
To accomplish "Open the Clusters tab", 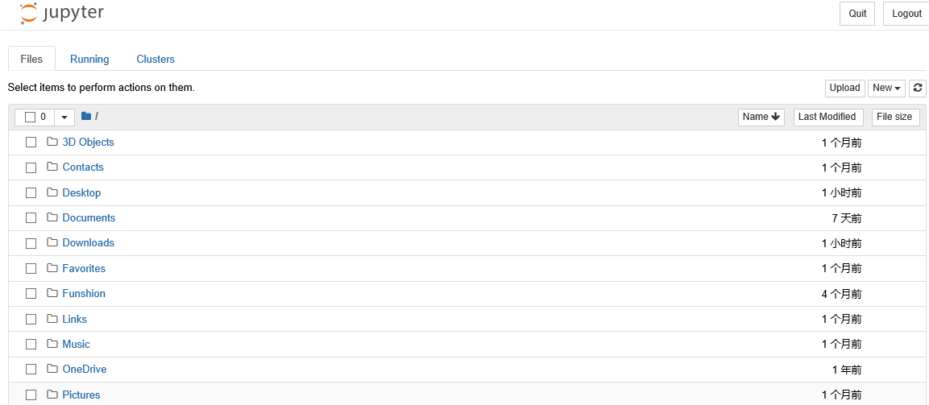I will (x=156, y=59).
